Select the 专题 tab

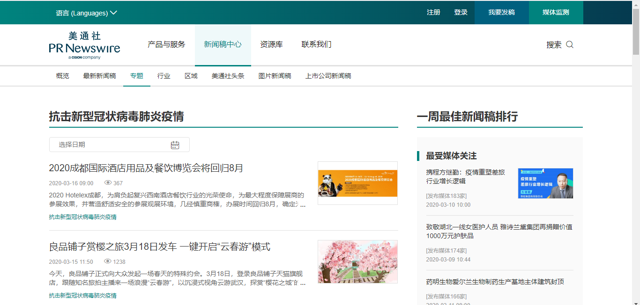coord(137,76)
